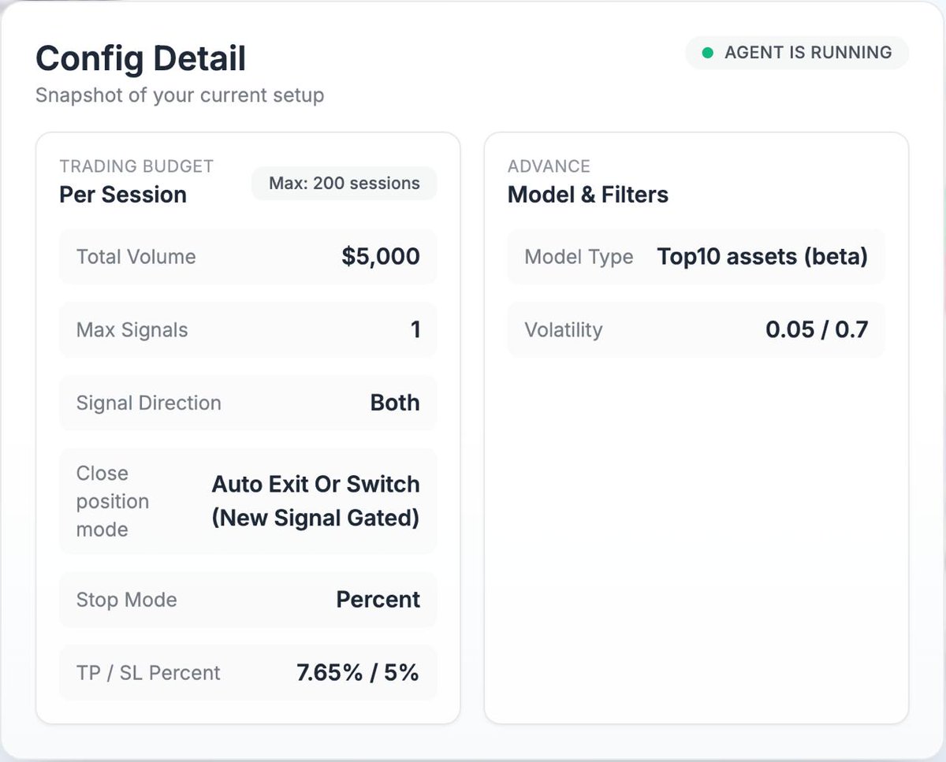Viewport: 946px width, 762px height.
Task: Click Top10 assets (beta) value
Action: point(762,257)
